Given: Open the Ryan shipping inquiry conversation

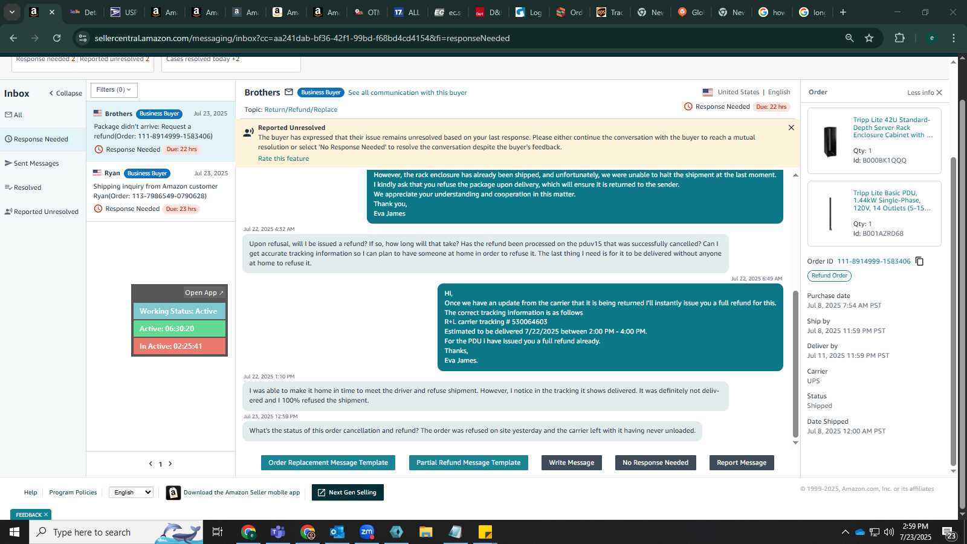Looking at the screenshot, I should tap(161, 191).
